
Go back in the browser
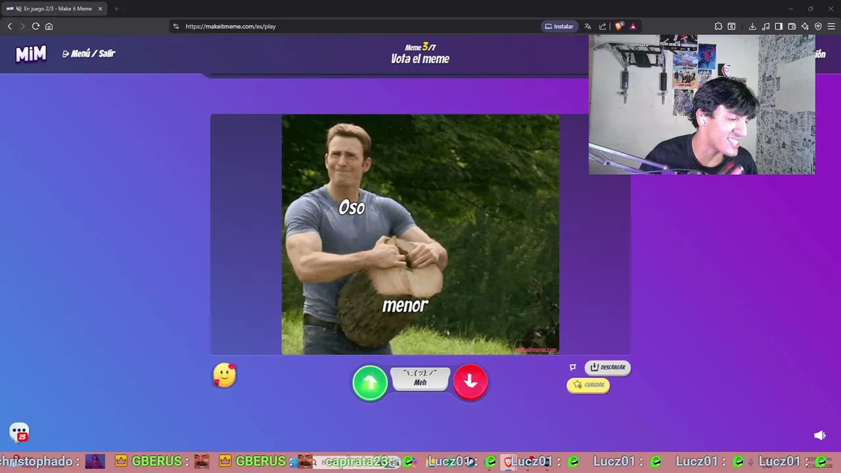coord(10,26)
